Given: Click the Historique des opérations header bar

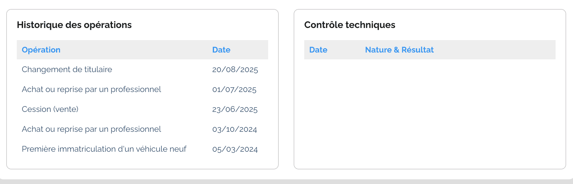Looking at the screenshot, I should tap(140, 50).
